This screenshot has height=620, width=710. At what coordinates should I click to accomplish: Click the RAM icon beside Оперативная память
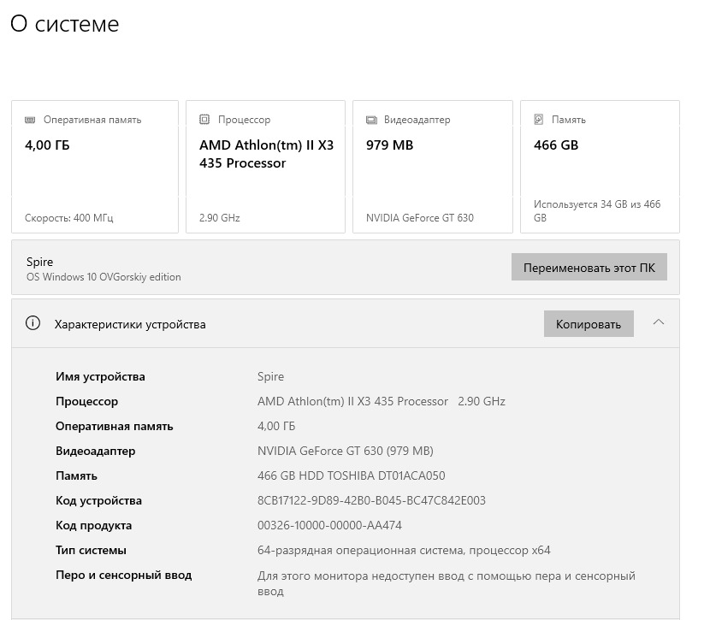tap(30, 120)
